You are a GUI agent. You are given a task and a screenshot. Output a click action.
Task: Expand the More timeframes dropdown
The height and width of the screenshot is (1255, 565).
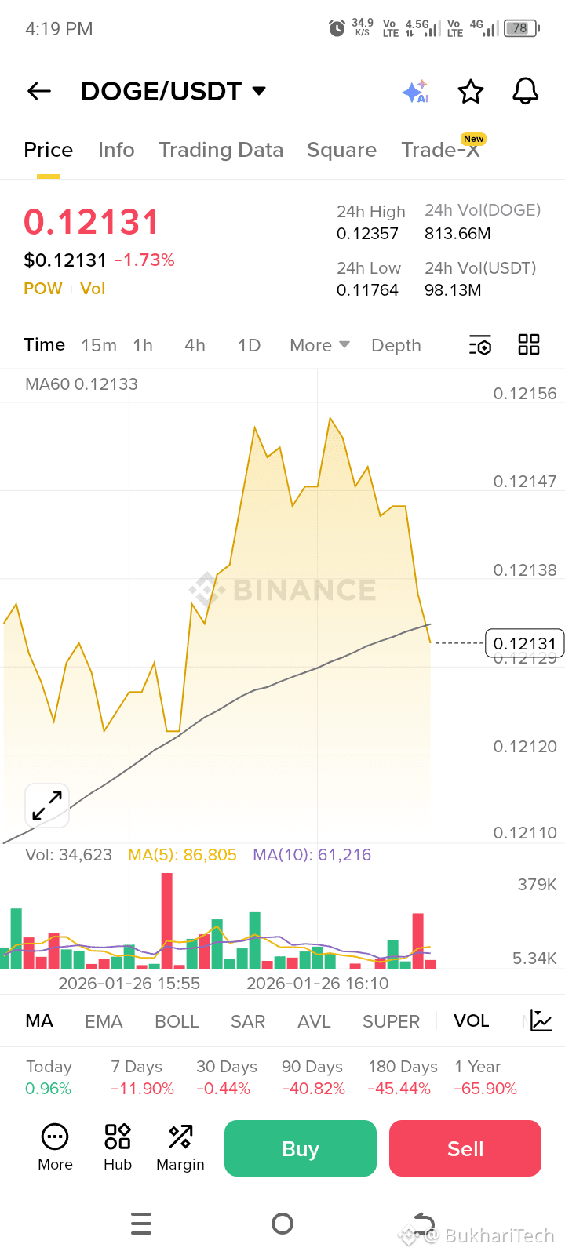tap(319, 345)
